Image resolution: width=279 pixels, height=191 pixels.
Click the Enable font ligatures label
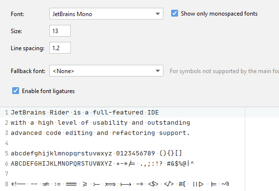(x=48, y=91)
